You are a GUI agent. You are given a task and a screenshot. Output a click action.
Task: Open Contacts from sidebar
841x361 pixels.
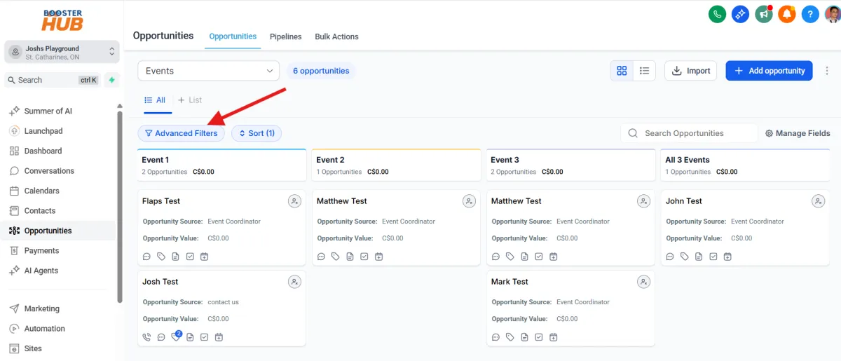39,210
